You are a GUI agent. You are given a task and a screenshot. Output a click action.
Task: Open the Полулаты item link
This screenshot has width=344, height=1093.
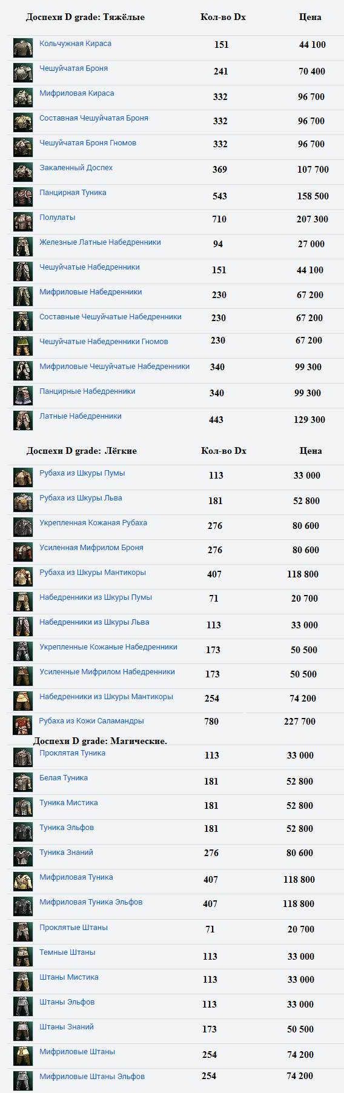point(58,218)
